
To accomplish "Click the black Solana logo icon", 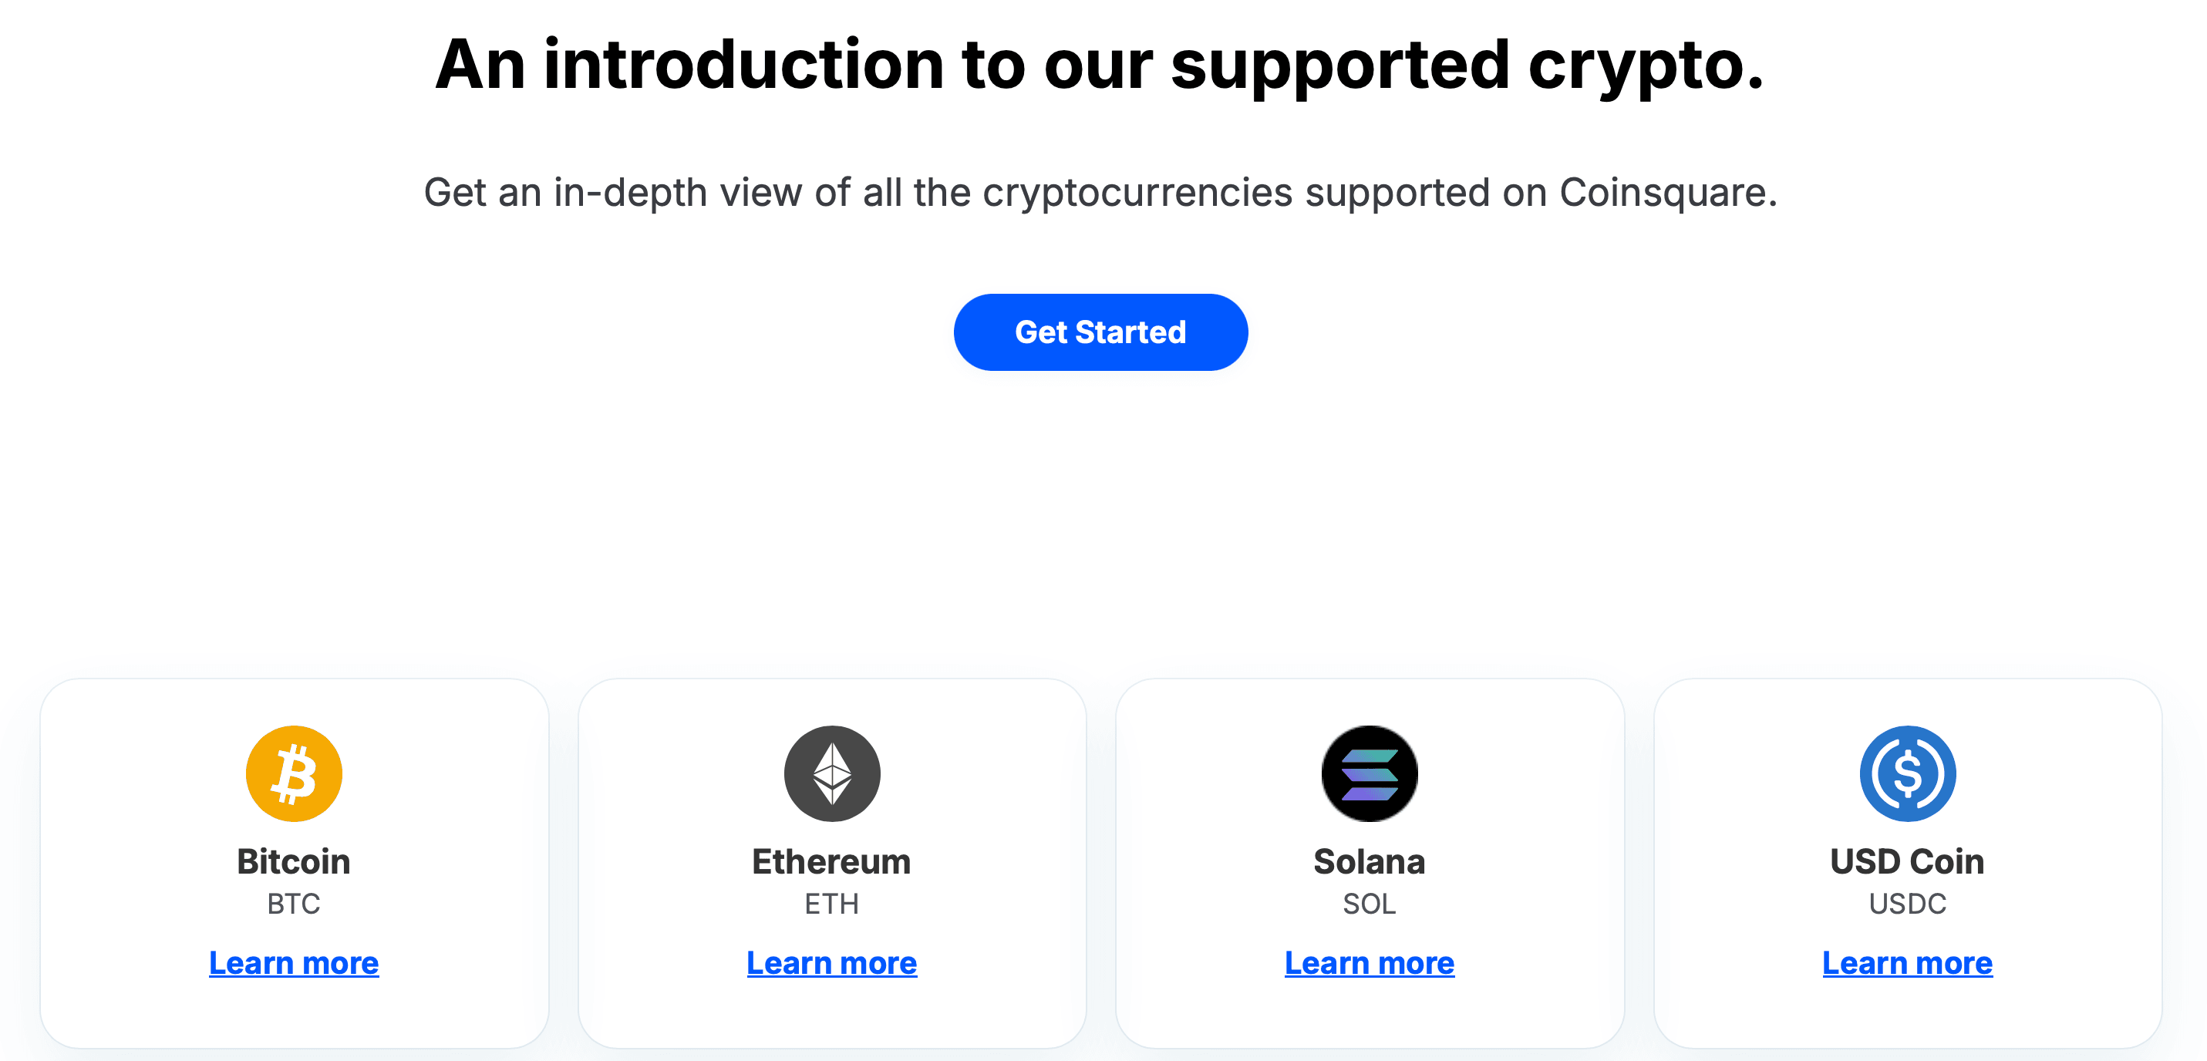I will (1369, 773).
